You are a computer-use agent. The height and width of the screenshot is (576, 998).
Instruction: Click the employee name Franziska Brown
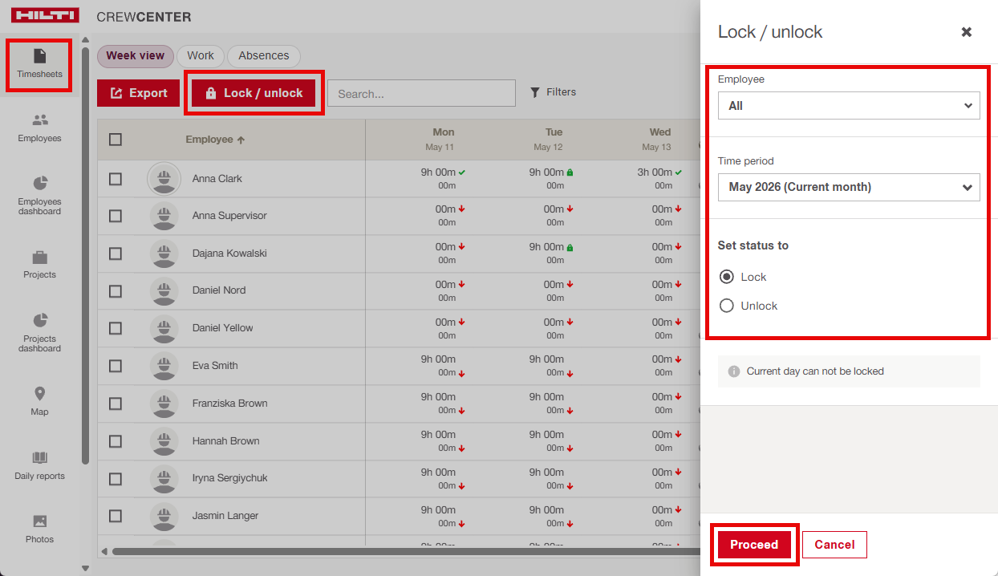click(x=229, y=404)
